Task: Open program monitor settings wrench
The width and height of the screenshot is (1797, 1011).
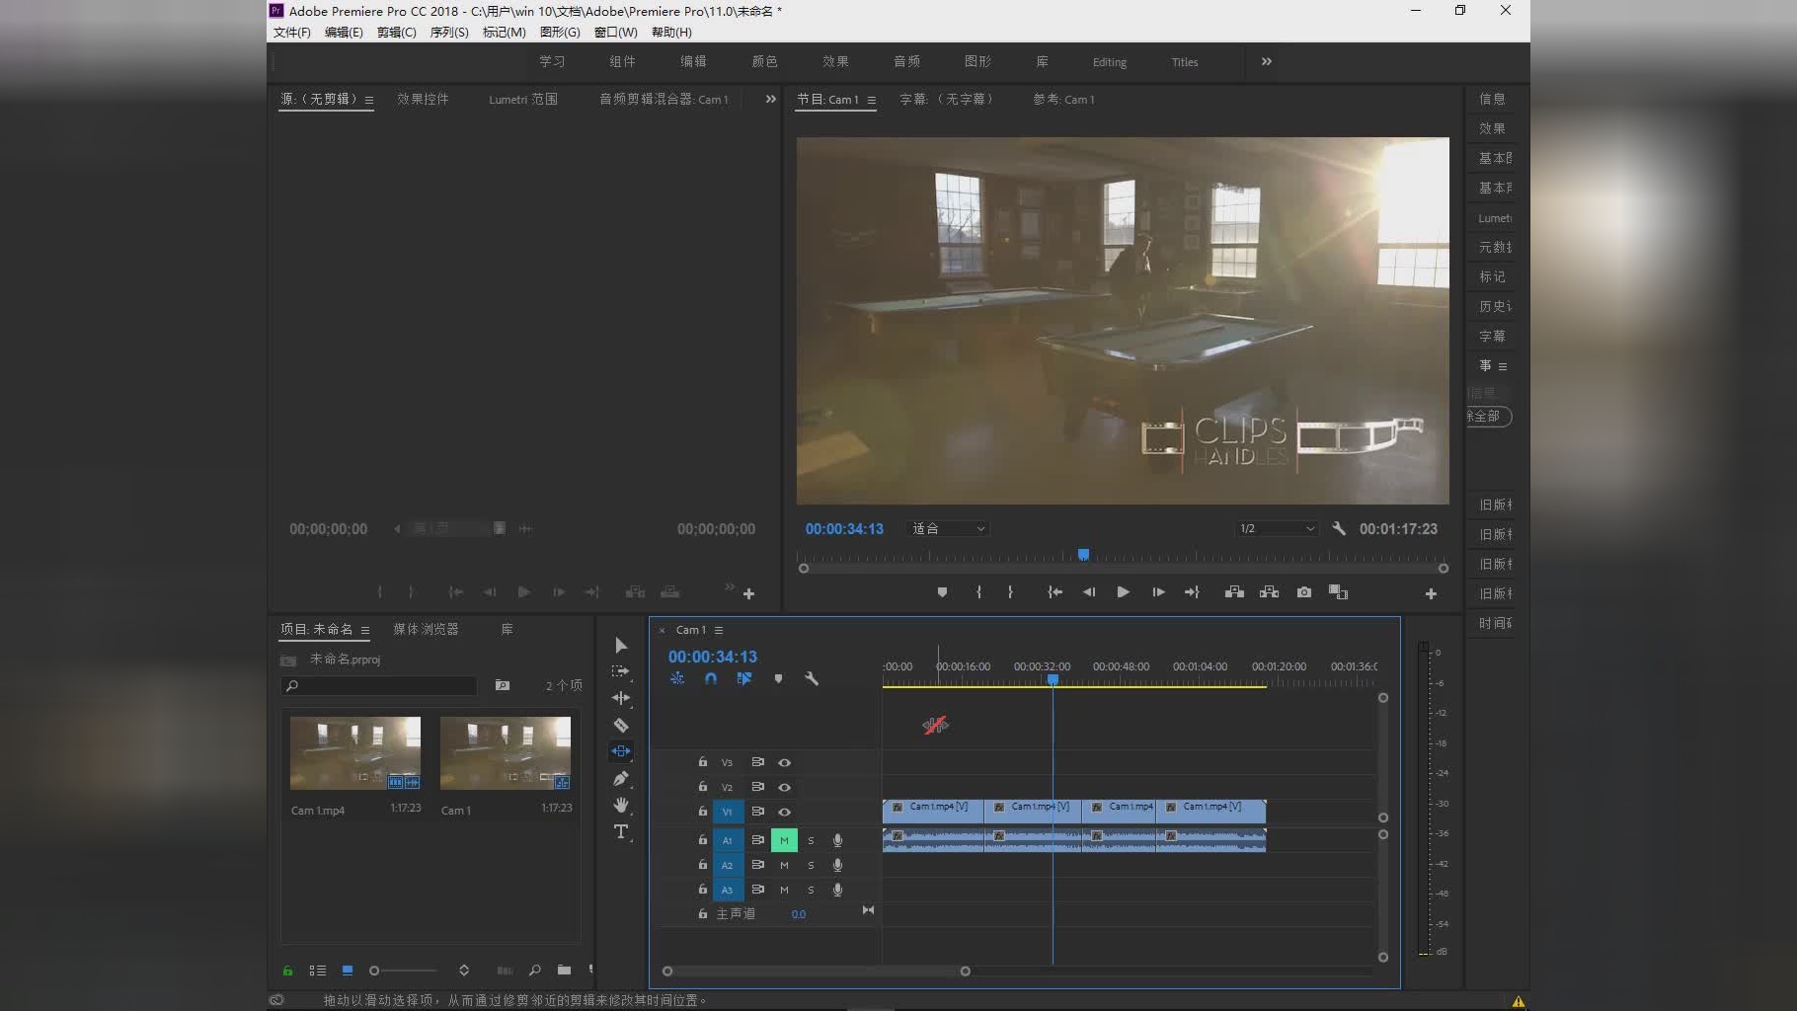Action: [x=1339, y=529]
